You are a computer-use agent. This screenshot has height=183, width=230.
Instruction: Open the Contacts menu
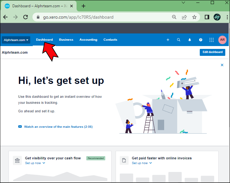[110, 40]
